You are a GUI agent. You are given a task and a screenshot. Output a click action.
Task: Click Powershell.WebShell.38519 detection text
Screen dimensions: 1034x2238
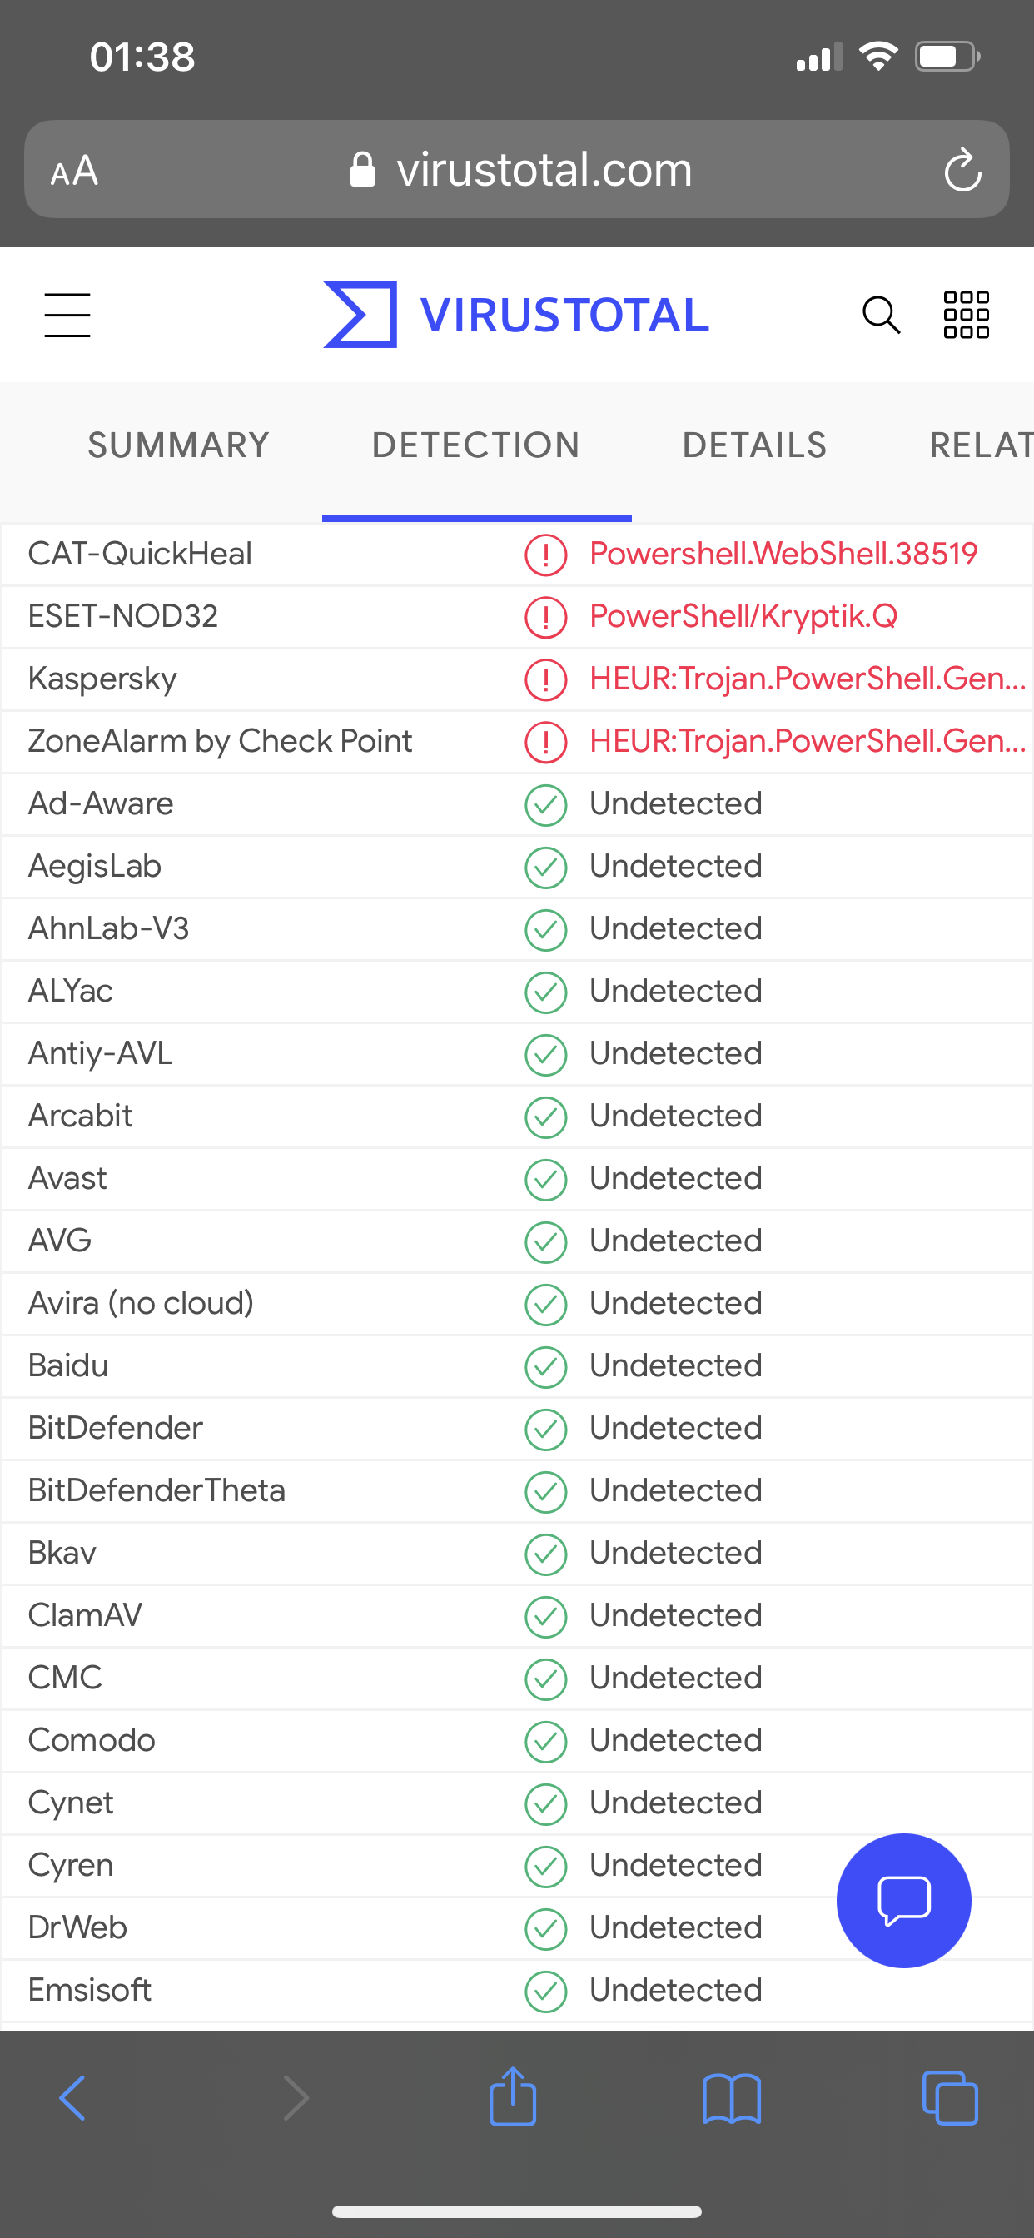(x=783, y=554)
